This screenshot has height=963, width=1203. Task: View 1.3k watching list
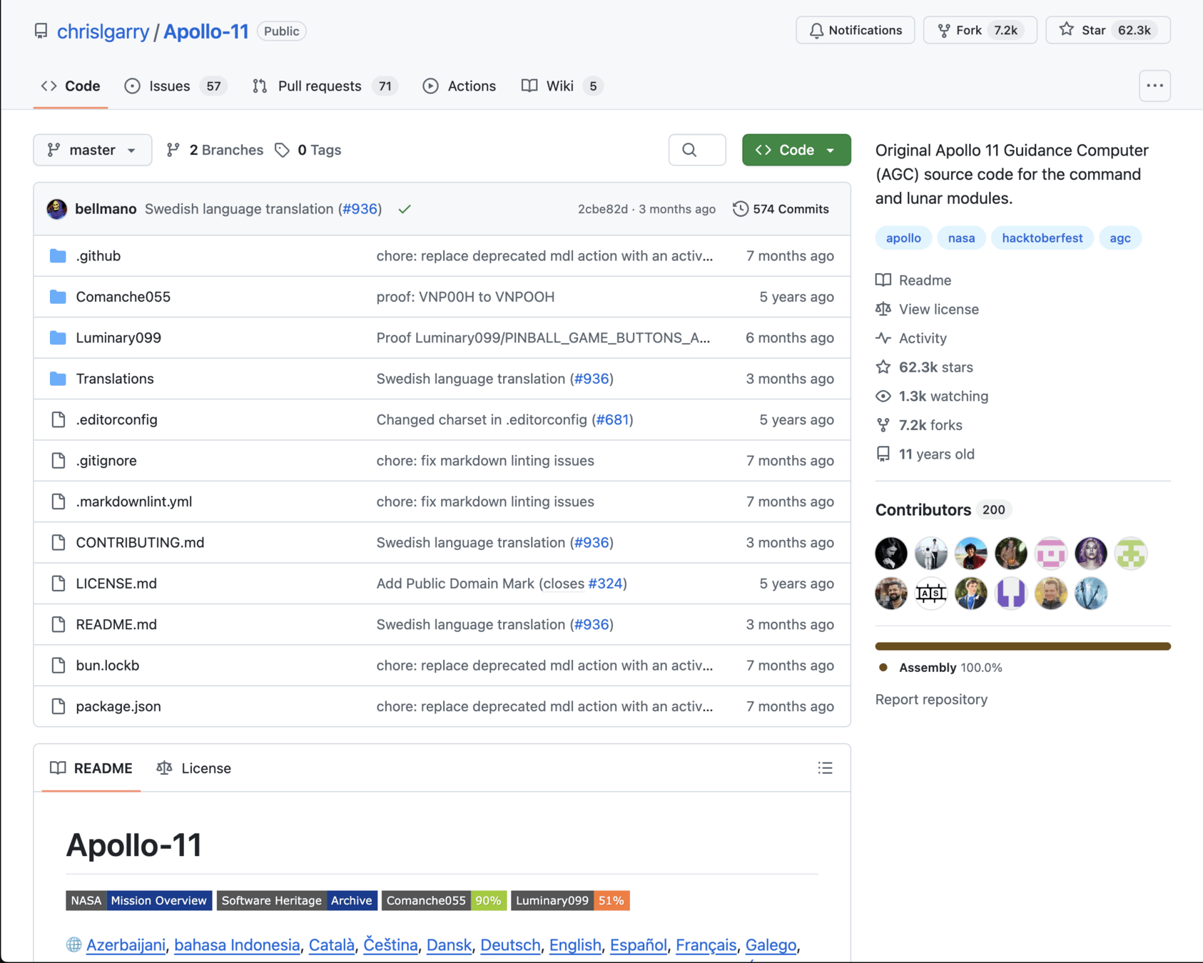(932, 397)
